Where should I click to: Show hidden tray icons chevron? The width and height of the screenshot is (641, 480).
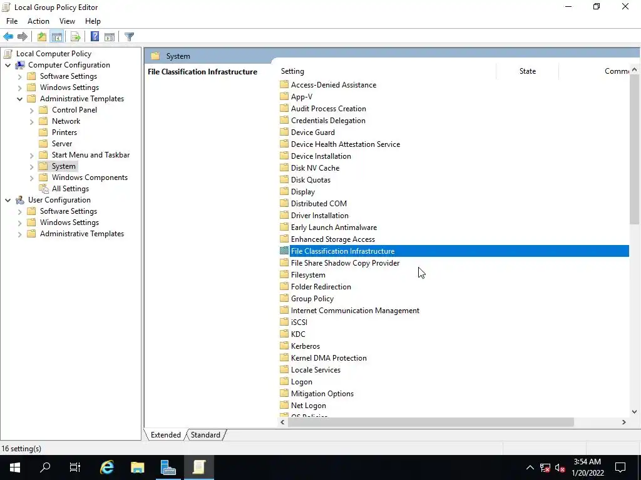[x=530, y=467]
